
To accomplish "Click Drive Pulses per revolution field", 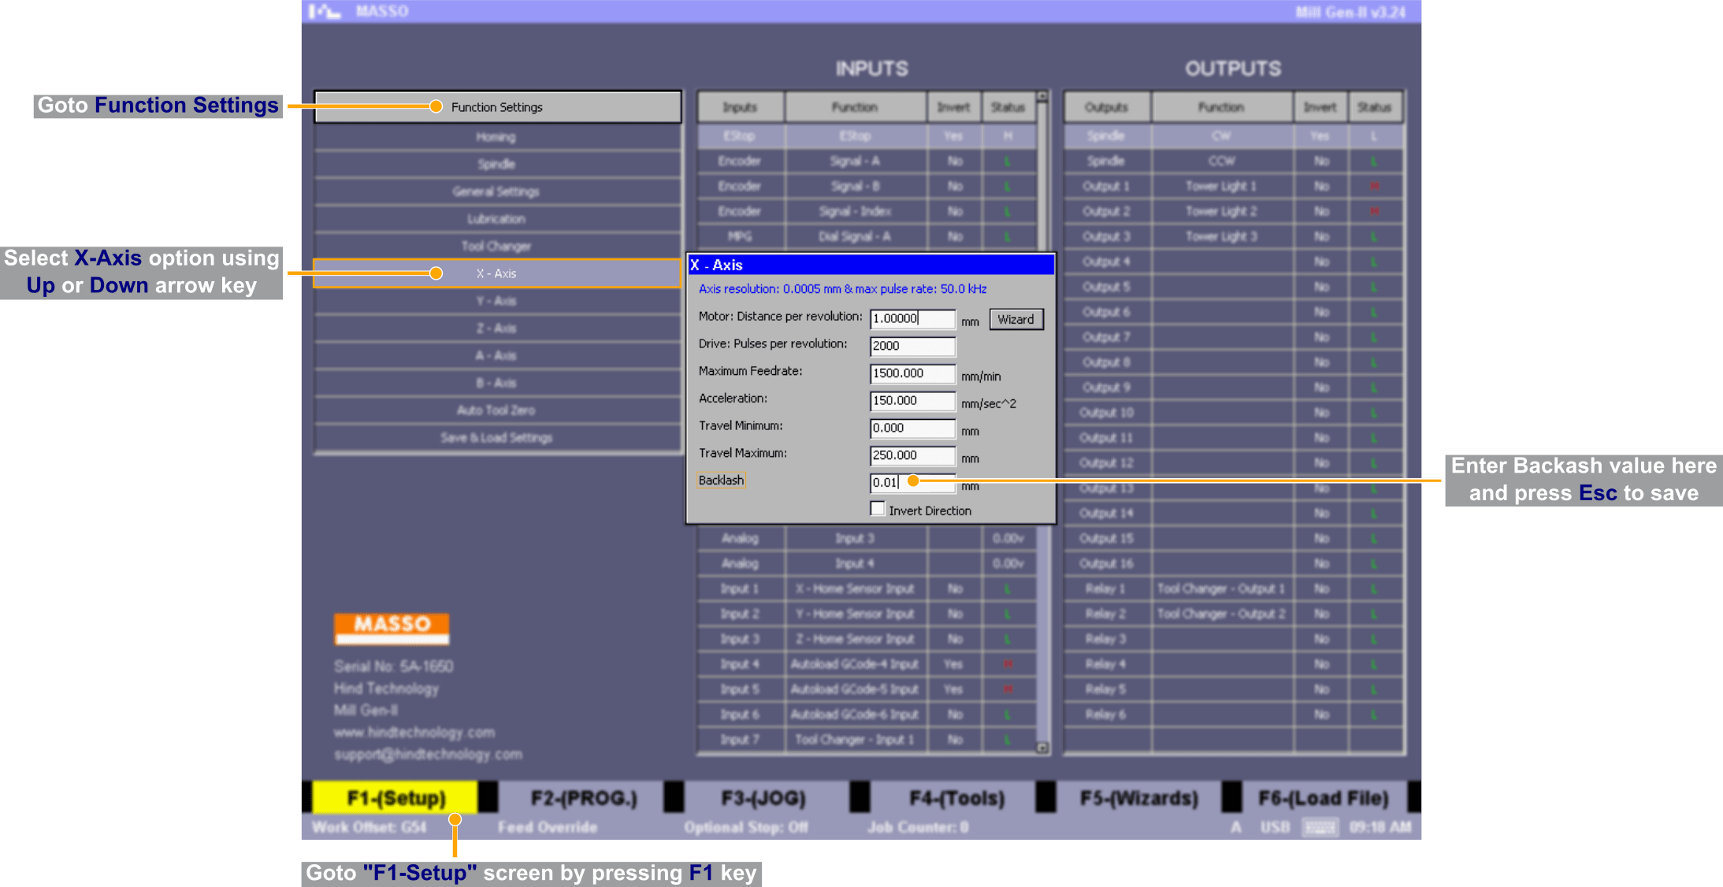I will pos(912,346).
